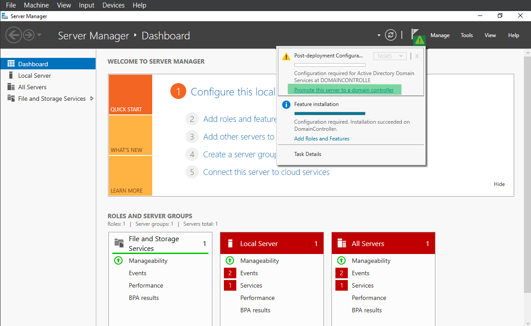
Task: Hide the welcome tile
Action: (x=499, y=184)
